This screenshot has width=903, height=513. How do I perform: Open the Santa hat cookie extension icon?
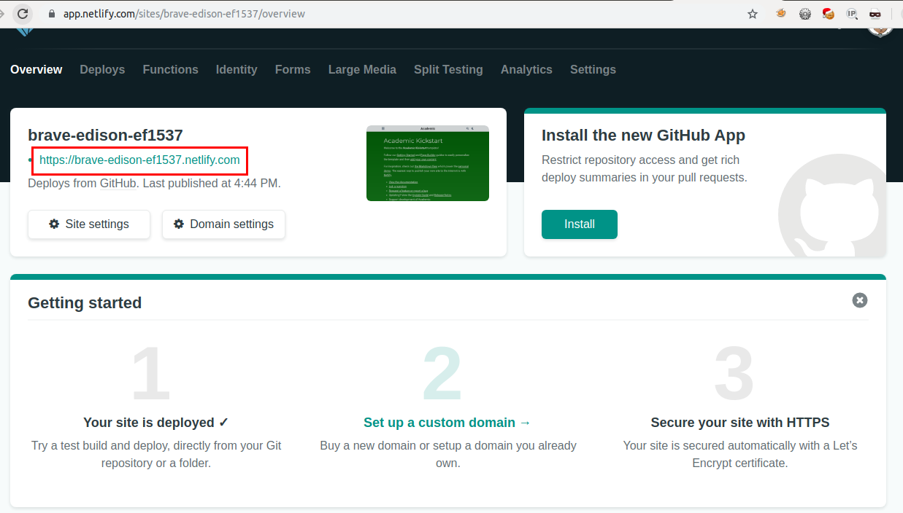829,13
